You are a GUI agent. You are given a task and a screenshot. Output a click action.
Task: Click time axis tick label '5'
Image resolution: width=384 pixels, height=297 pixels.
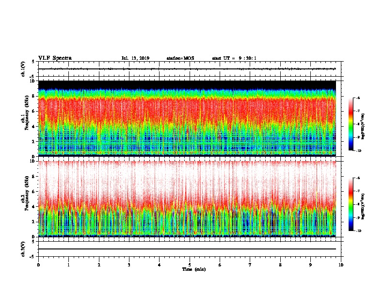coord(190,265)
